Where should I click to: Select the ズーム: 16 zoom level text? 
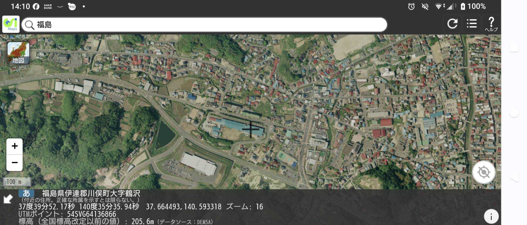pos(244,206)
